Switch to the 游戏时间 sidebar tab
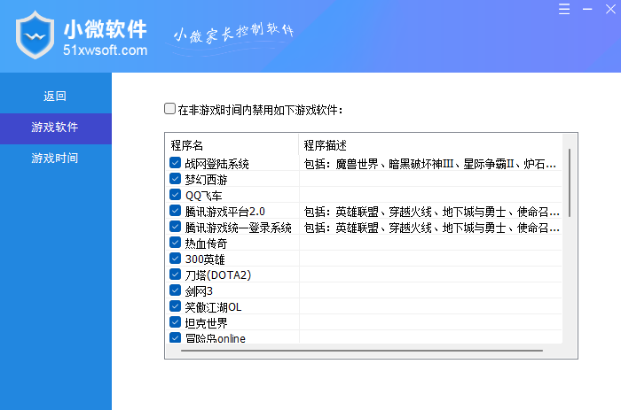 click(x=55, y=159)
